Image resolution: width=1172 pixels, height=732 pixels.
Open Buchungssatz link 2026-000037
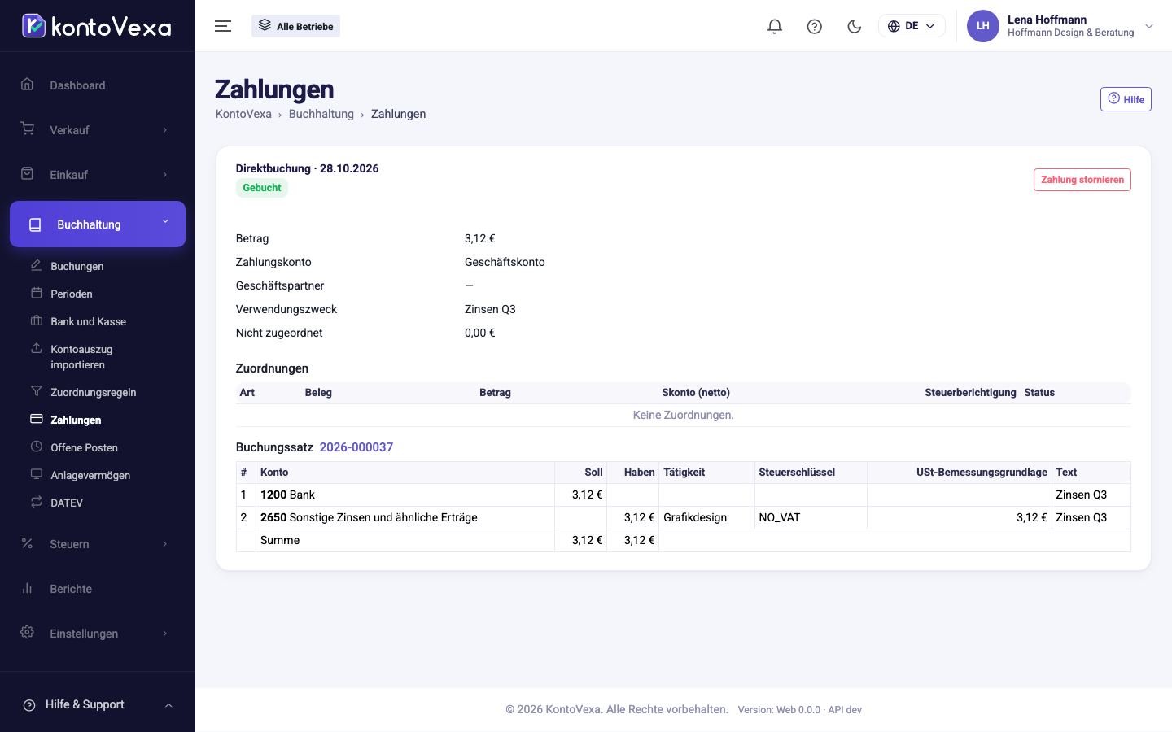[x=356, y=447]
